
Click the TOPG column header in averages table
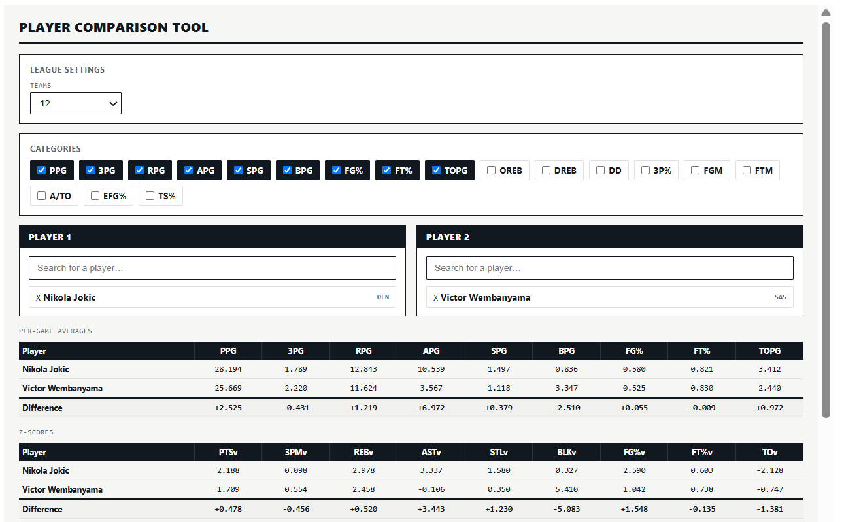769,351
